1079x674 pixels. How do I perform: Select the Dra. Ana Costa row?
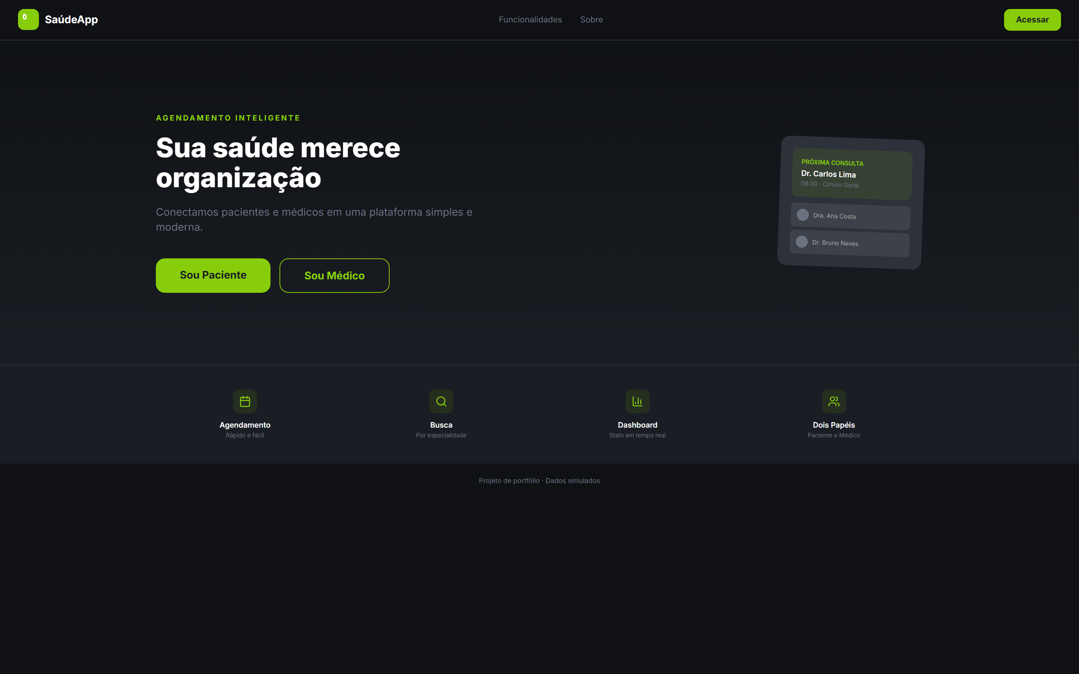[850, 216]
